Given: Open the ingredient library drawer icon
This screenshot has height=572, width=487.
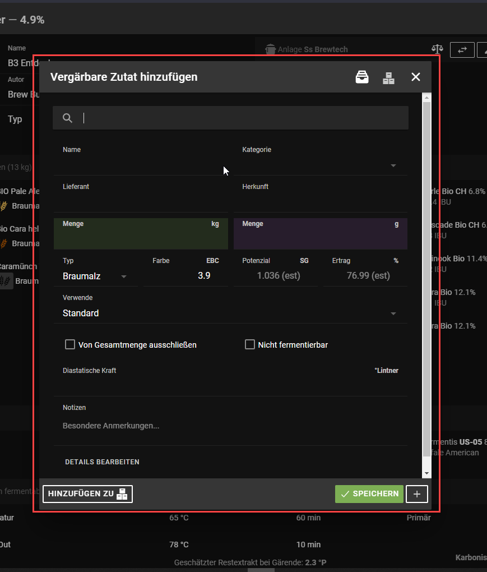Looking at the screenshot, I should click(362, 77).
